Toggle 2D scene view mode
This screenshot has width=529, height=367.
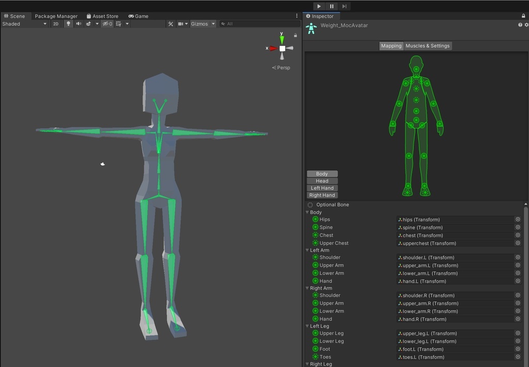pyautogui.click(x=56, y=24)
